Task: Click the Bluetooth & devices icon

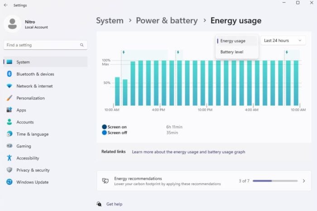Action: coord(9,74)
